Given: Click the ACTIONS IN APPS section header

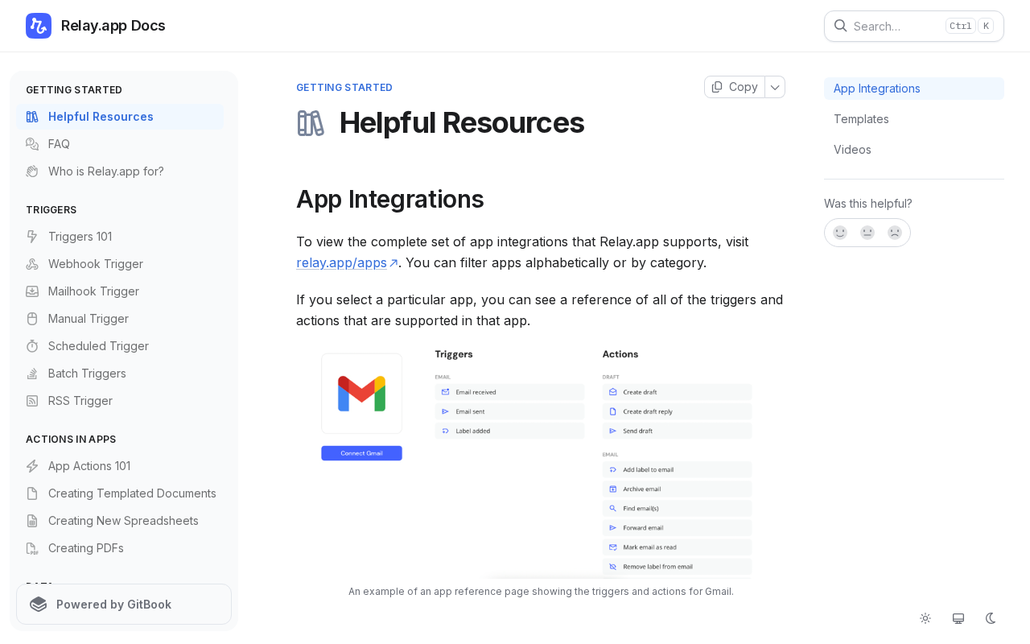Looking at the screenshot, I should [71, 440].
